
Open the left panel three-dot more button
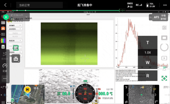point(5,78)
